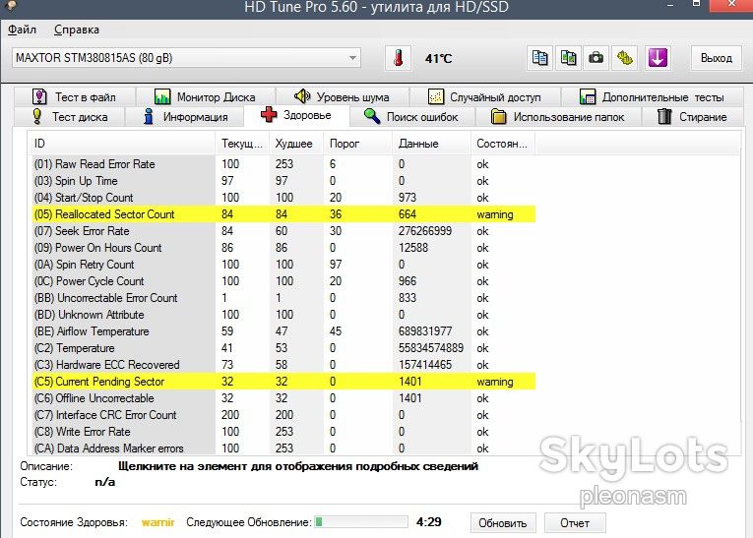753x538 pixels.
Task: Select the Data Address Marker errors row
Action: coord(282,448)
